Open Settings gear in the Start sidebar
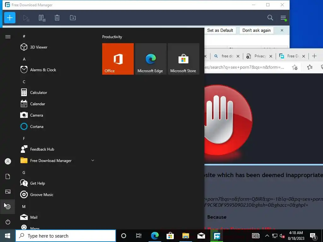Viewport: 323px width, 242px height. pyautogui.click(x=8, y=206)
